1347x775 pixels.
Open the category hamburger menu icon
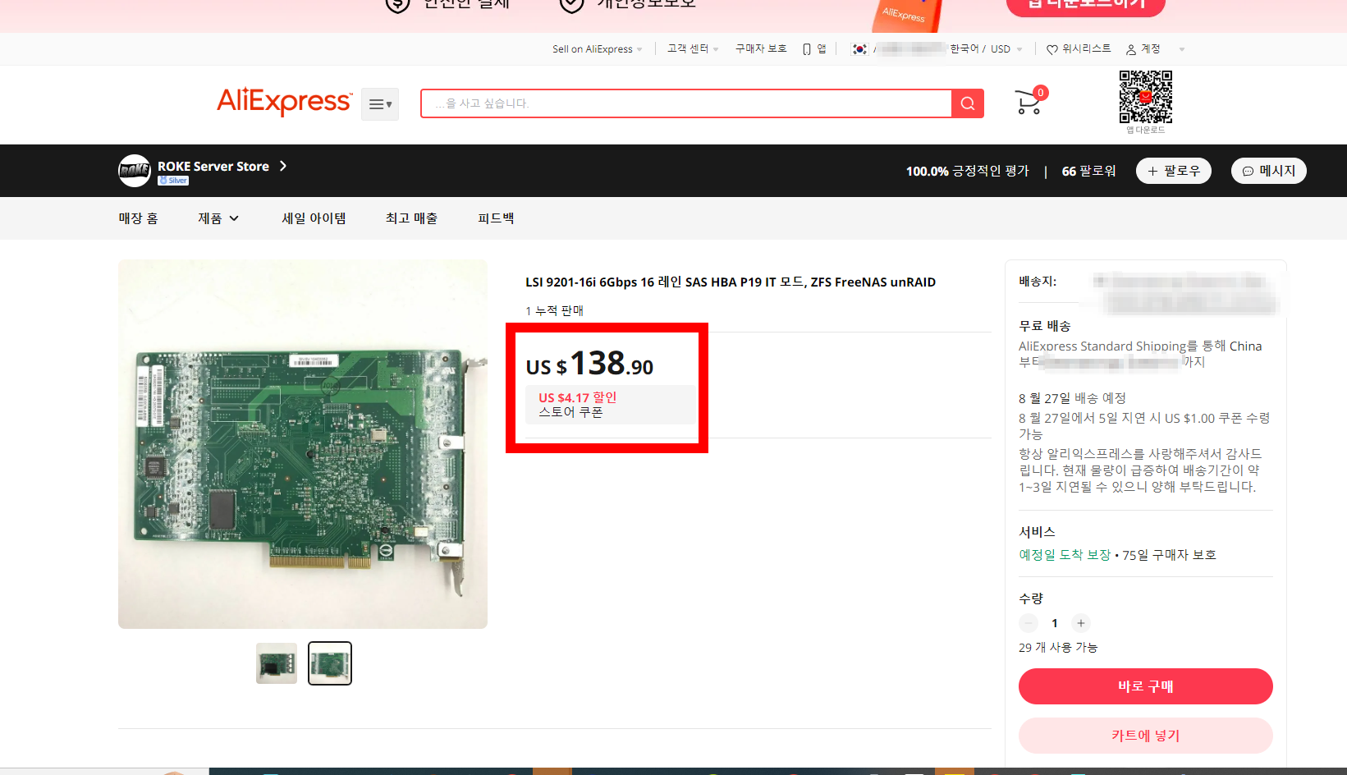point(379,103)
